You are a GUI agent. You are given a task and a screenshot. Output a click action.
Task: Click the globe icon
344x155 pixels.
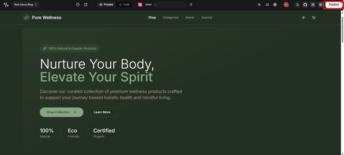tap(275, 5)
